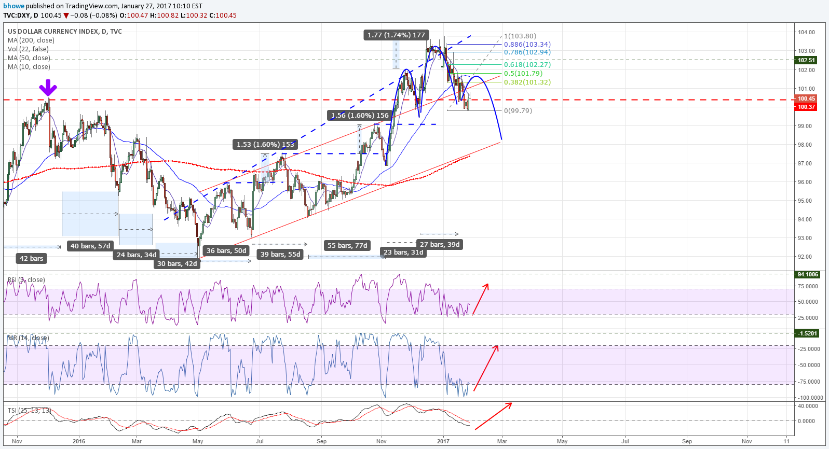This screenshot has height=449, width=829.
Task: Click the L:100.32 low value in header
Action: click(194, 15)
